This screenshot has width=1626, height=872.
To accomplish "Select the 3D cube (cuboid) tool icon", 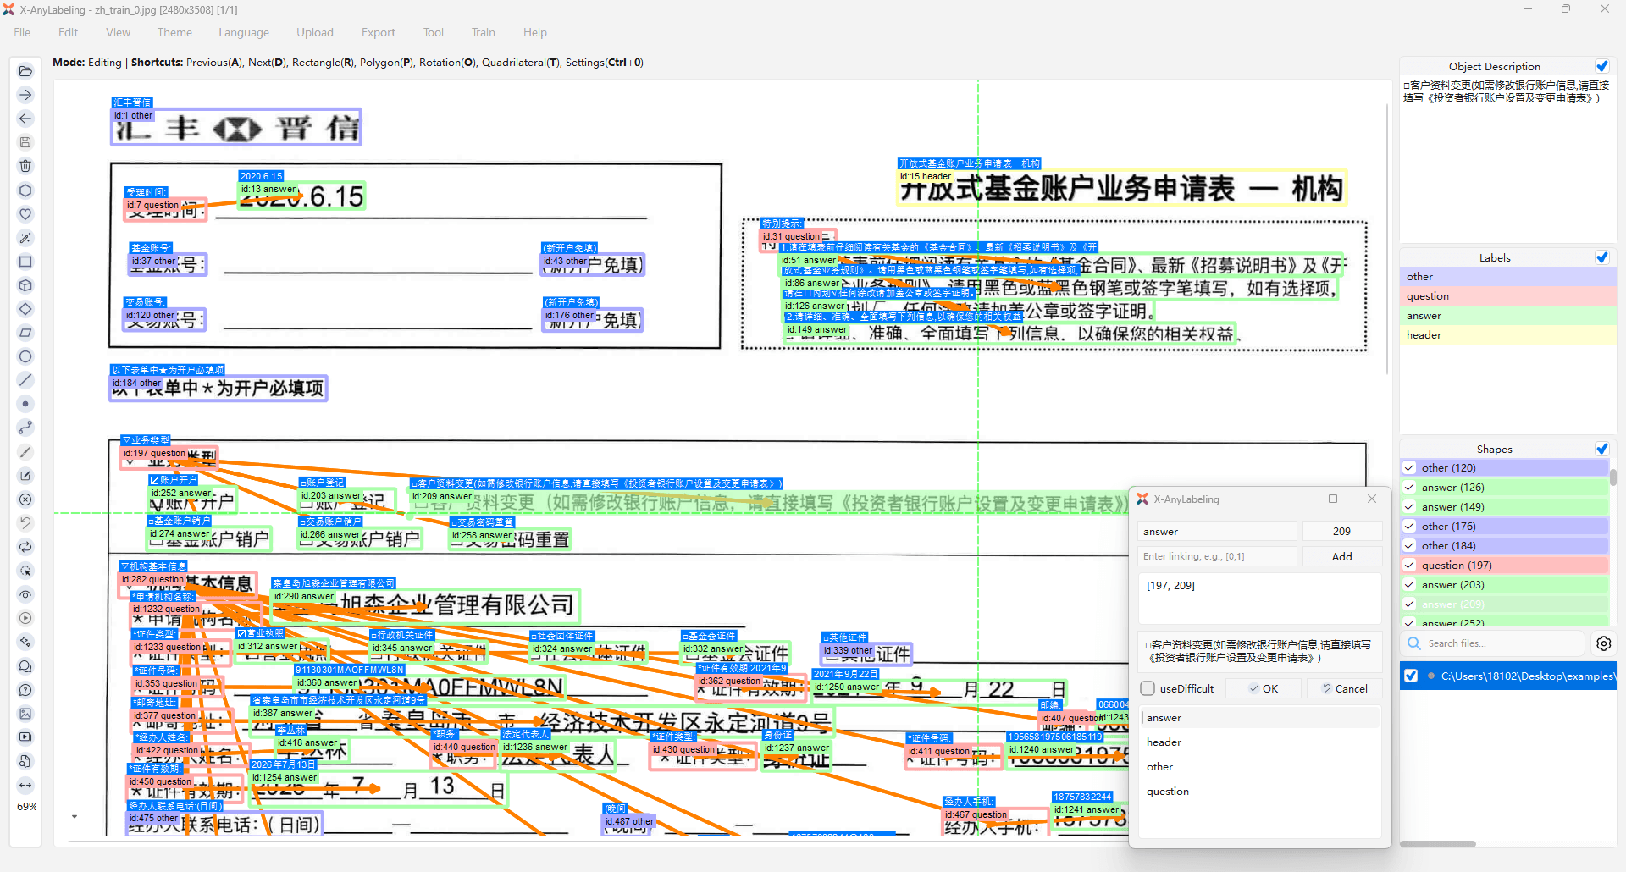I will pos(25,285).
